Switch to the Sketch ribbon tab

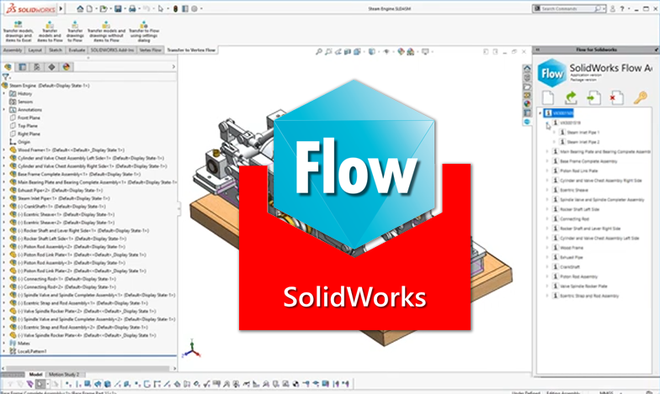point(56,50)
